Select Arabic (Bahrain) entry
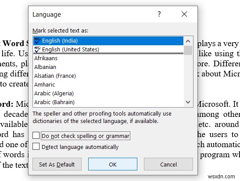 tap(108, 102)
